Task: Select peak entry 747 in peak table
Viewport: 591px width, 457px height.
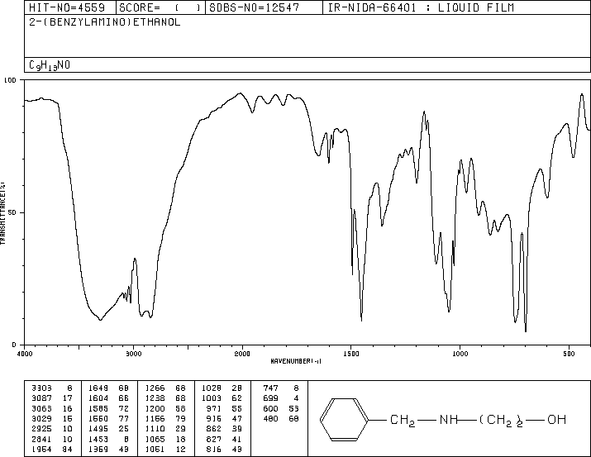Action: click(281, 388)
